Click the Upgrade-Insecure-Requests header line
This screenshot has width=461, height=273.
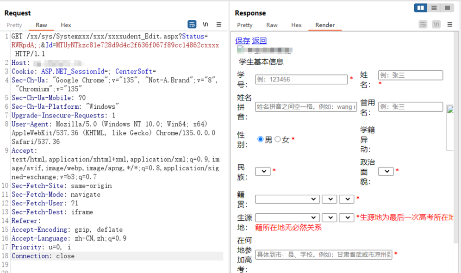pos(63,116)
